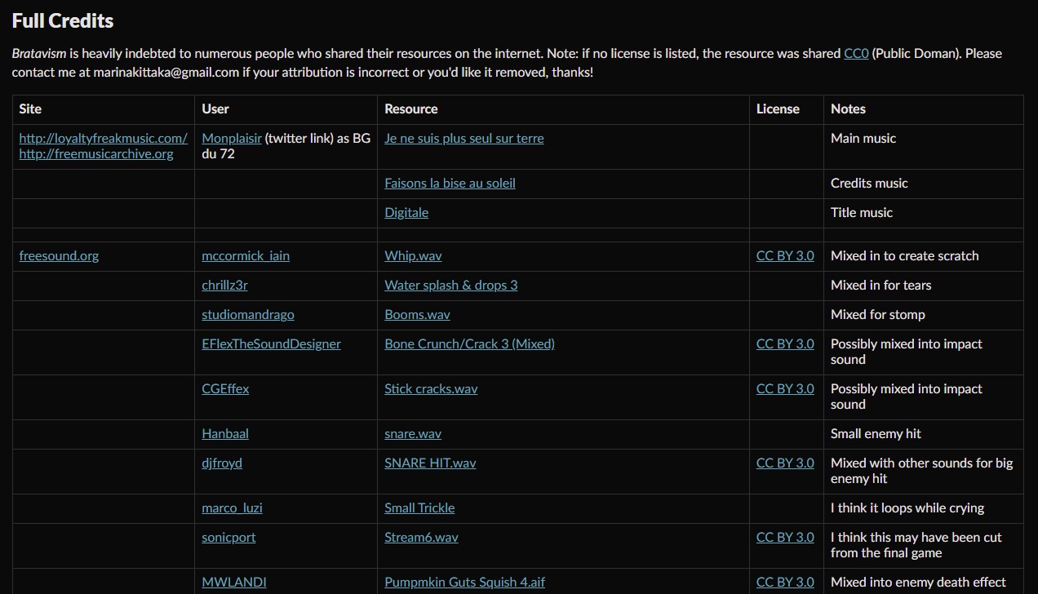Go to the freesound.org site link
This screenshot has height=594, width=1038.
pos(59,256)
